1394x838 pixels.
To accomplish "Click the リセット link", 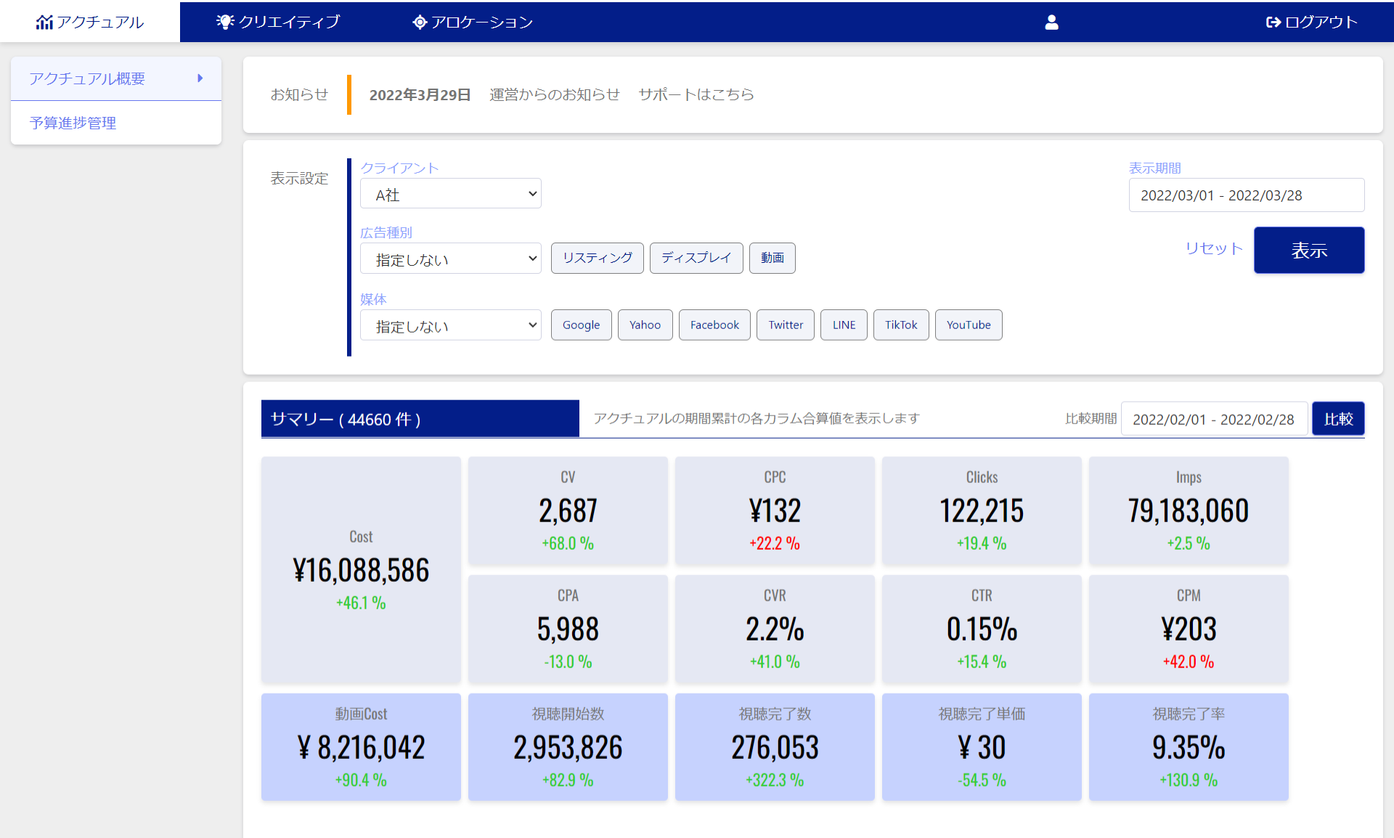I will [x=1213, y=248].
